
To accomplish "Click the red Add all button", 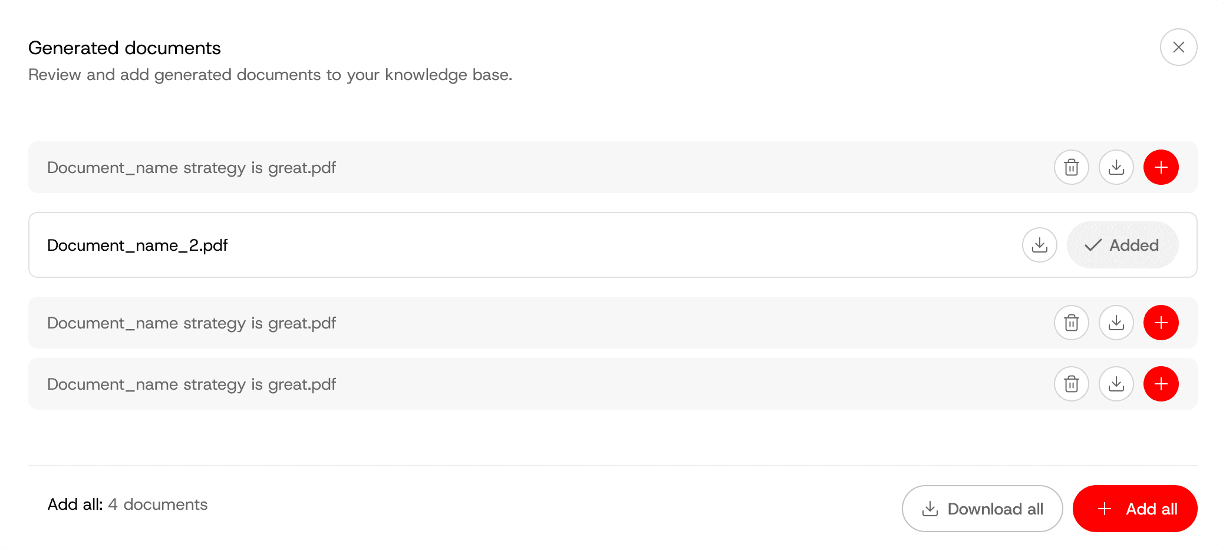I will (1135, 509).
